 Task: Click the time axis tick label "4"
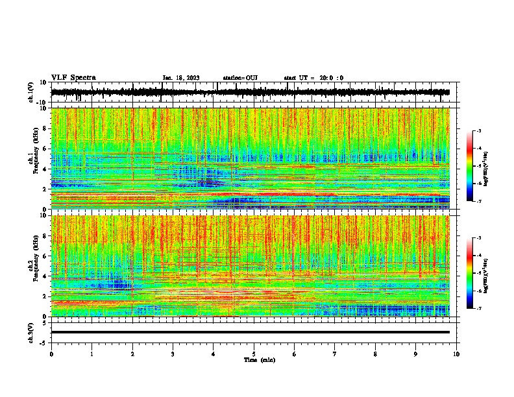214,354
